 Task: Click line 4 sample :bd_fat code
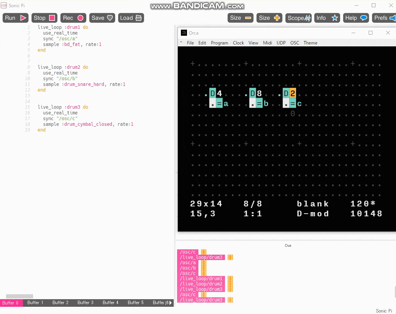coord(72,44)
